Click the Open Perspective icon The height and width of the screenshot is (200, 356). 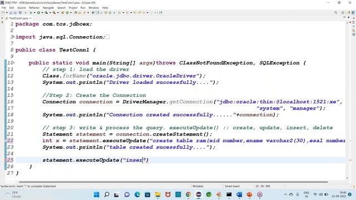point(343,13)
